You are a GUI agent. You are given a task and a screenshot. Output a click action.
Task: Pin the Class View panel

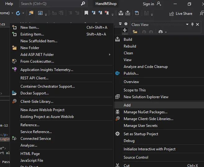[192, 25]
